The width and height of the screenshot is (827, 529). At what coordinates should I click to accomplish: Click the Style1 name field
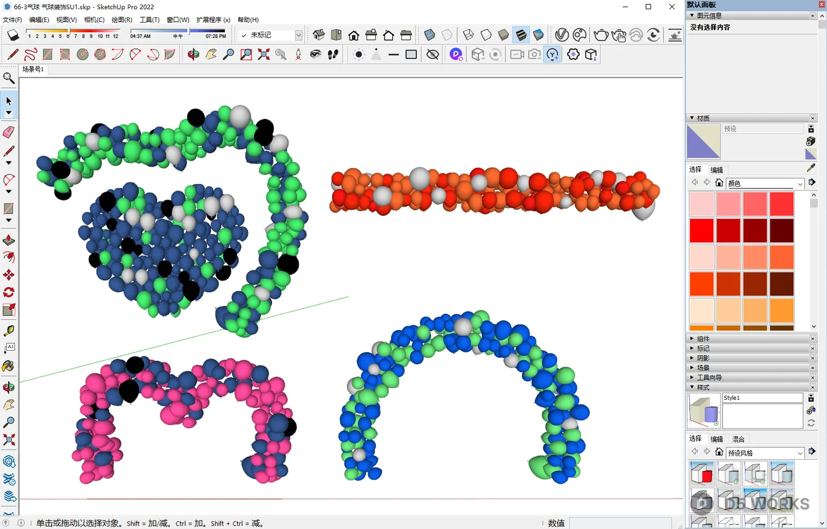tap(762, 398)
